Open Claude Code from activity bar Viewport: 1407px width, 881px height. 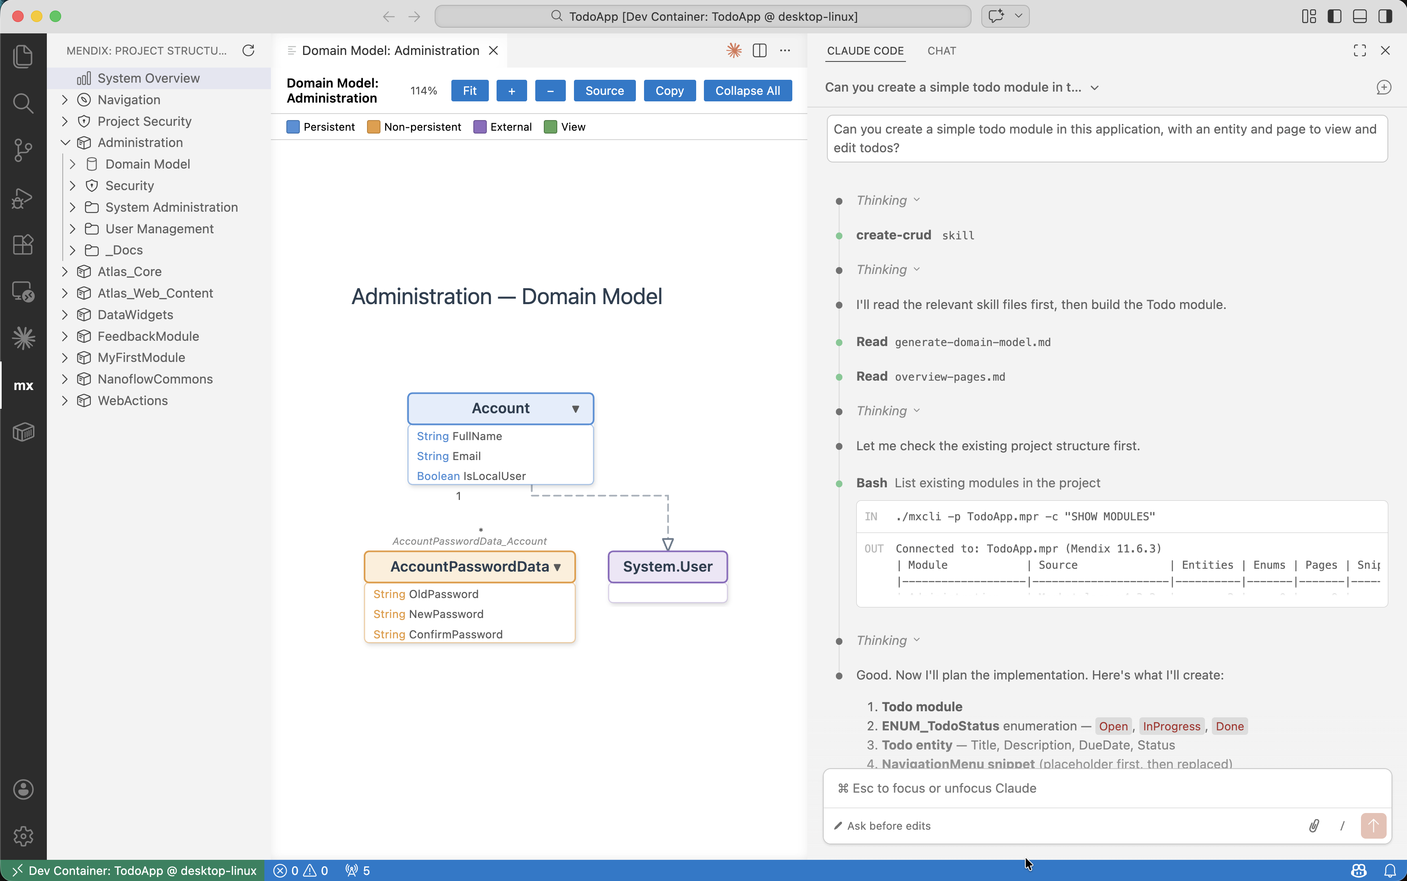[x=23, y=339]
